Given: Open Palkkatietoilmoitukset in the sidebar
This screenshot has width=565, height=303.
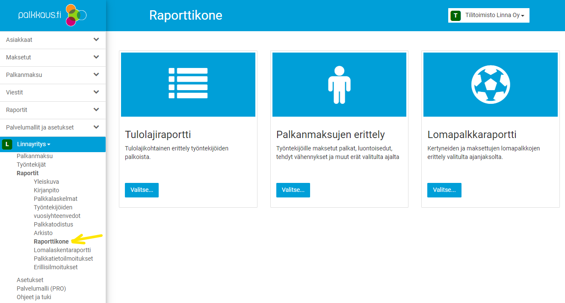Looking at the screenshot, I should [63, 259].
